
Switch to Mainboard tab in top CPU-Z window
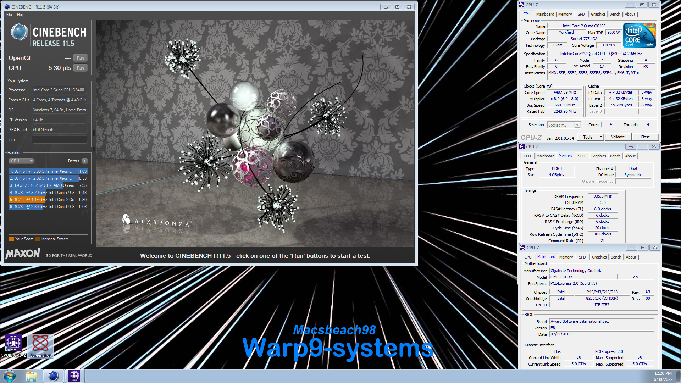point(545,14)
